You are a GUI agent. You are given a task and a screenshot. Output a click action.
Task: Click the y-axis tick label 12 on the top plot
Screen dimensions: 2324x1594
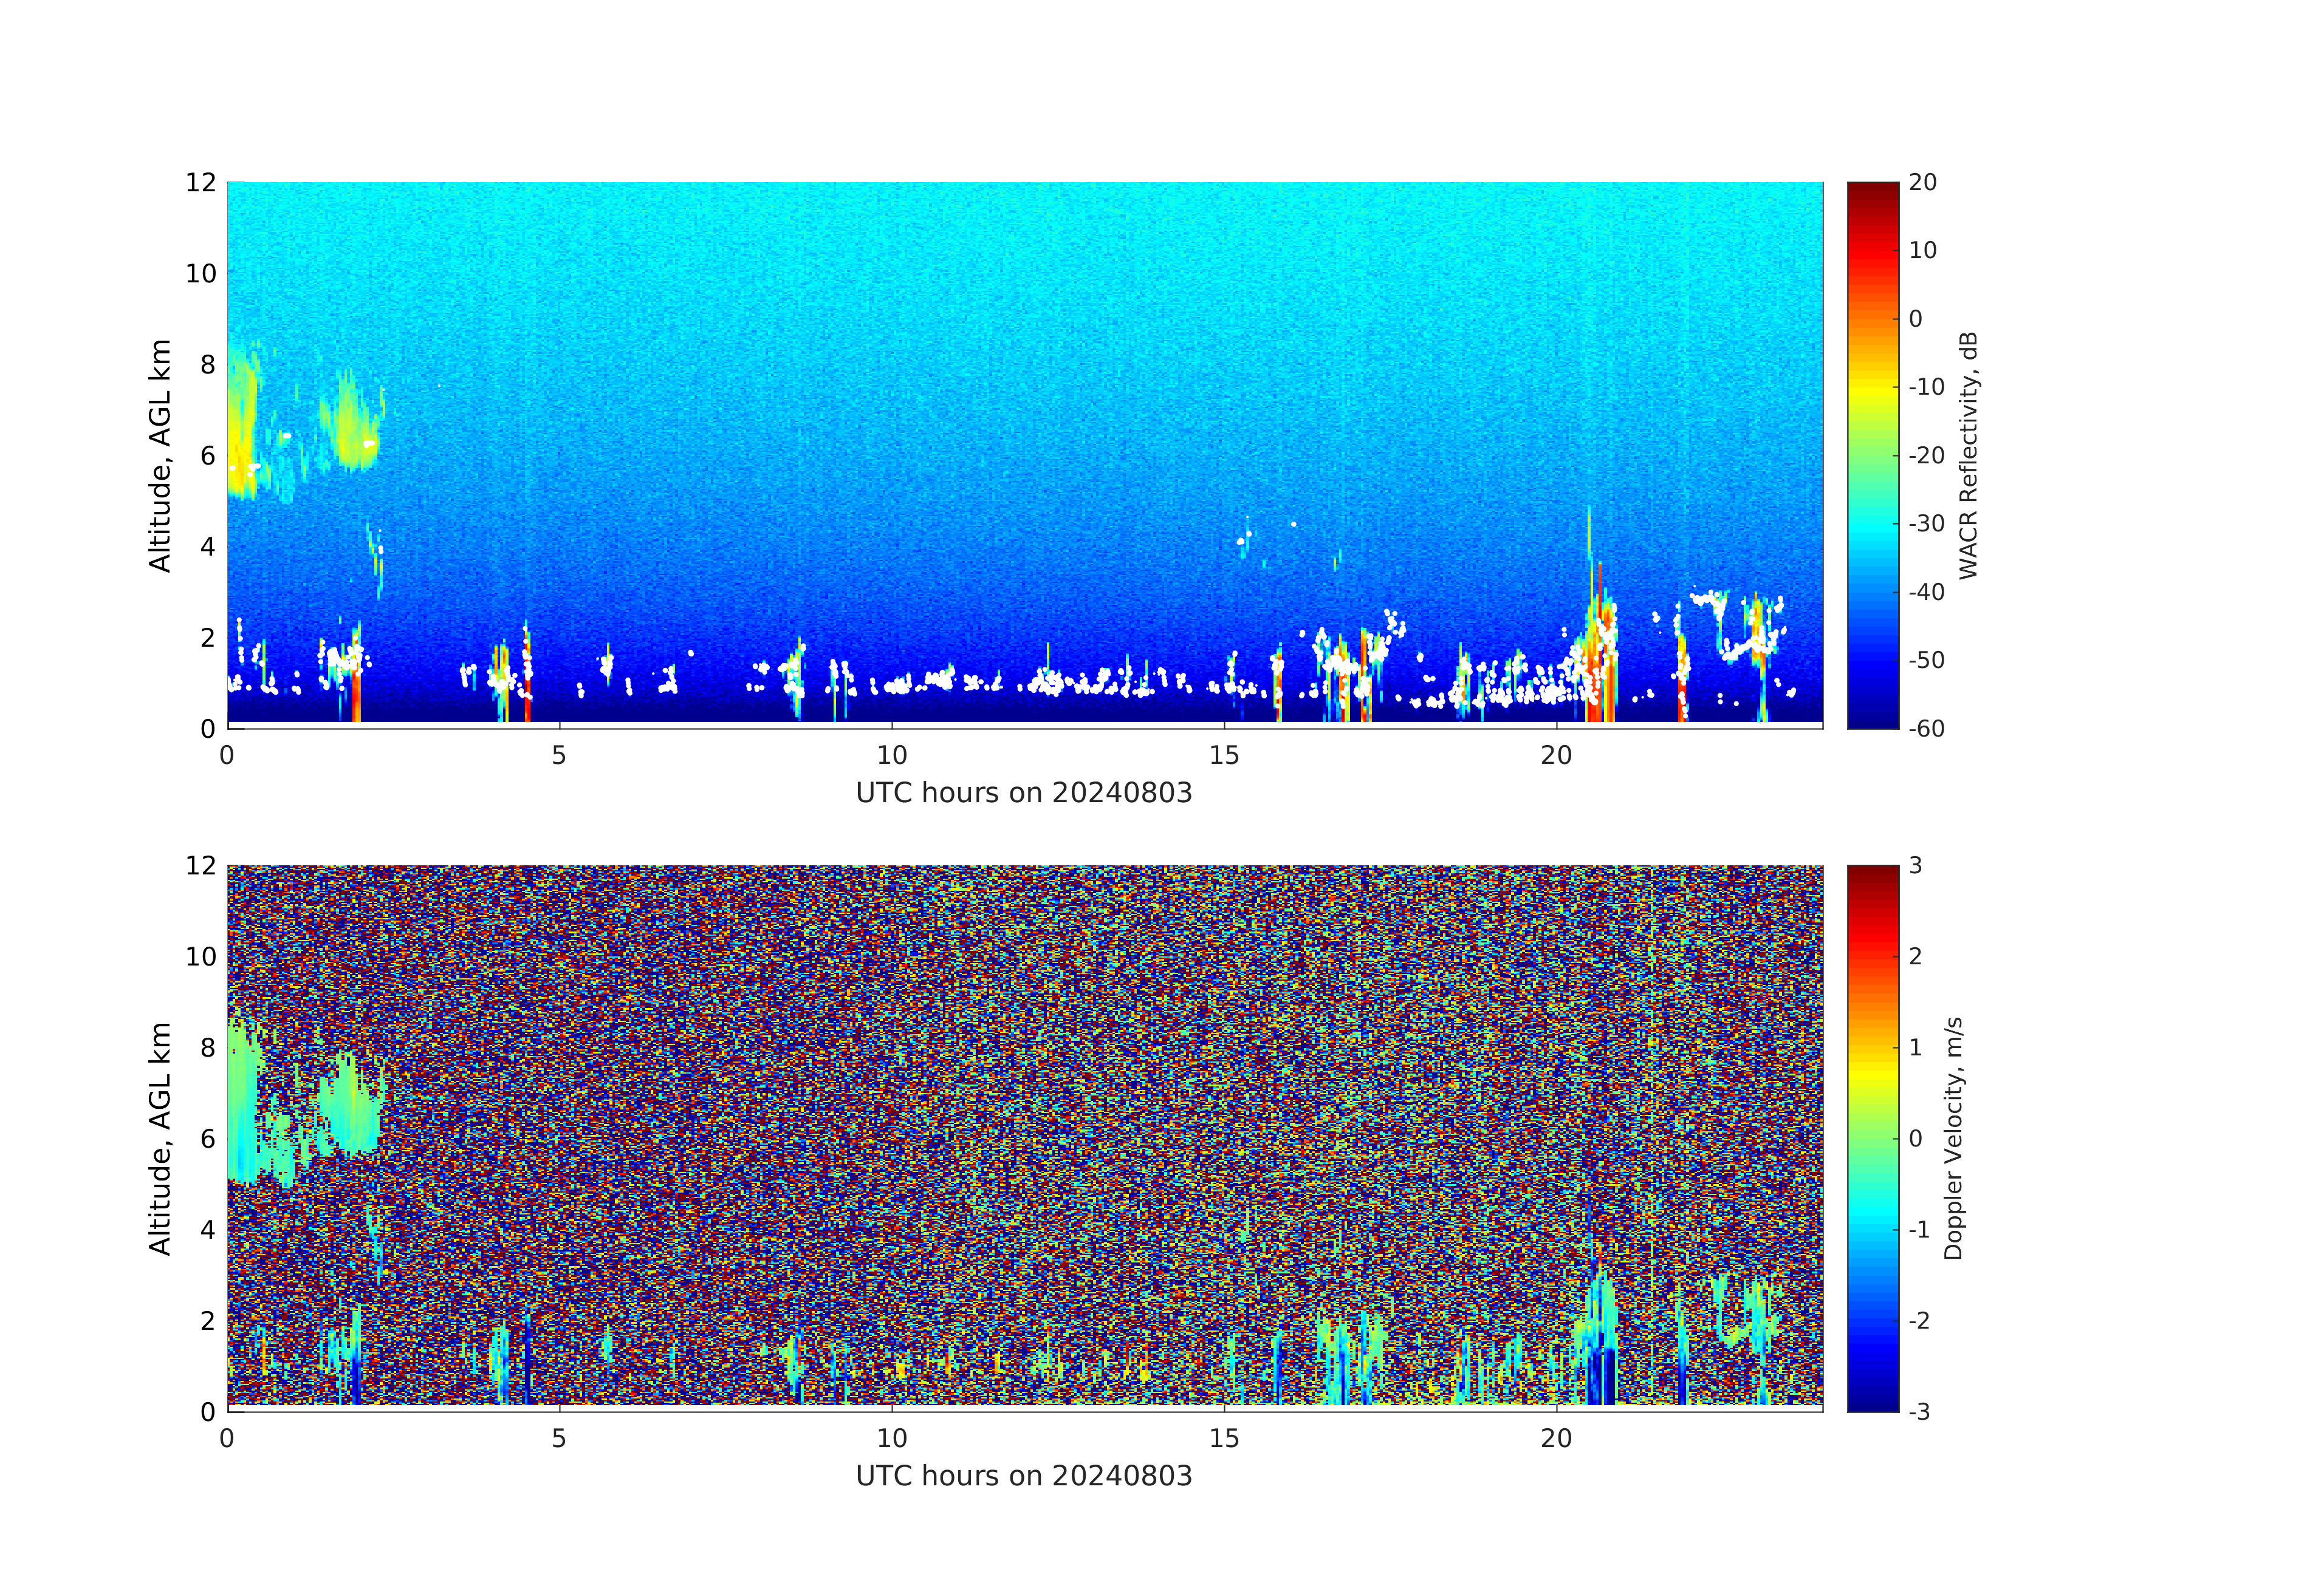click(x=200, y=182)
